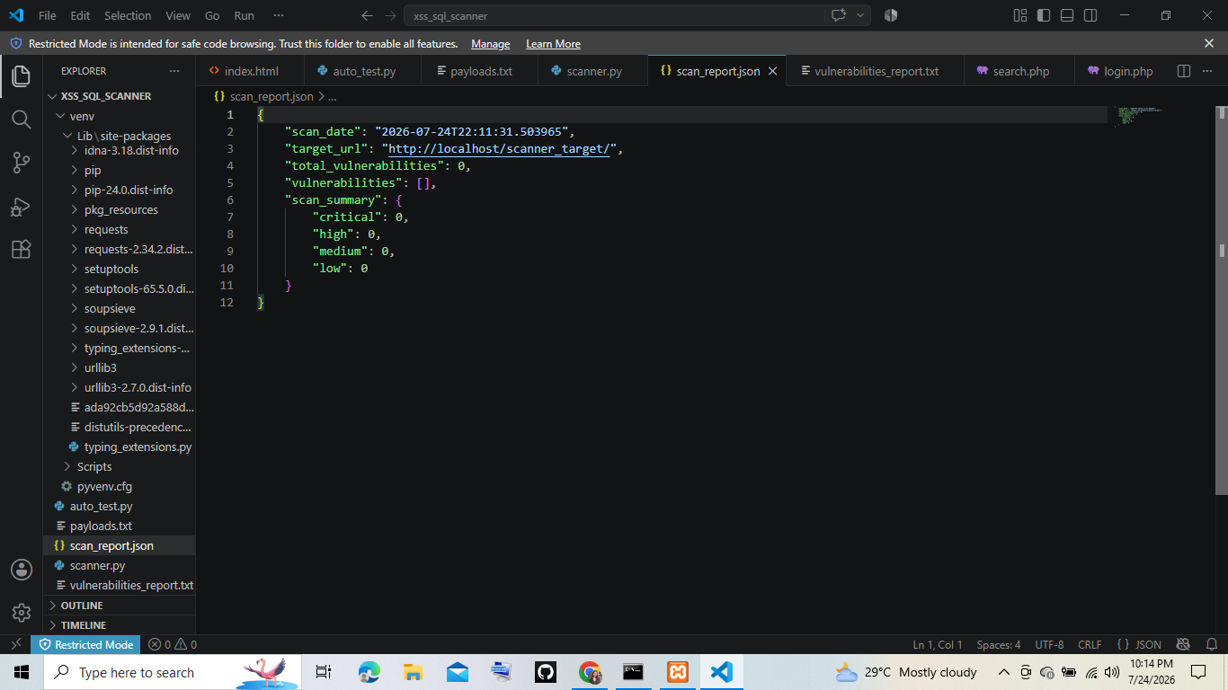Screen dimensions: 1228x690
Task: Change line ending via CRLF
Action: click(x=1090, y=644)
